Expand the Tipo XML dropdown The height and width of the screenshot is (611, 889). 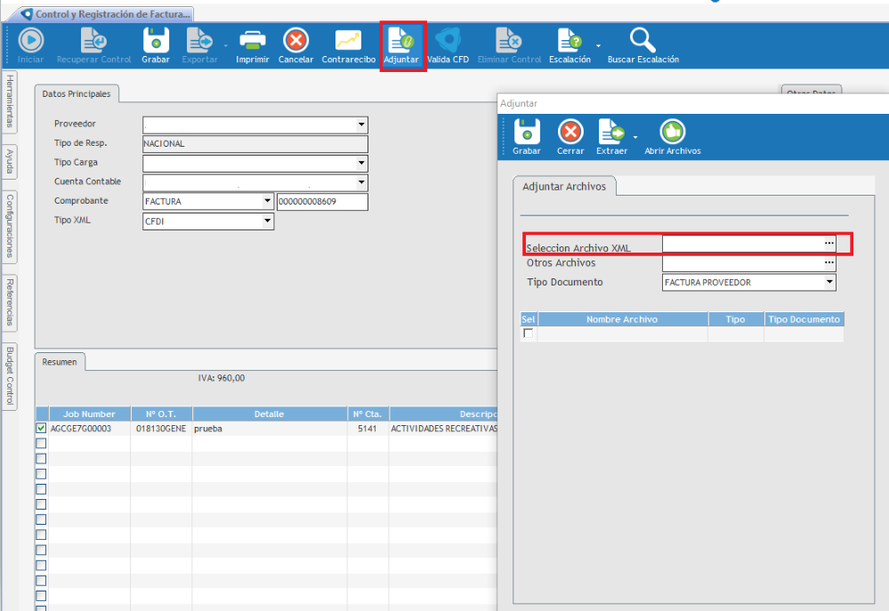pyautogui.click(x=267, y=221)
